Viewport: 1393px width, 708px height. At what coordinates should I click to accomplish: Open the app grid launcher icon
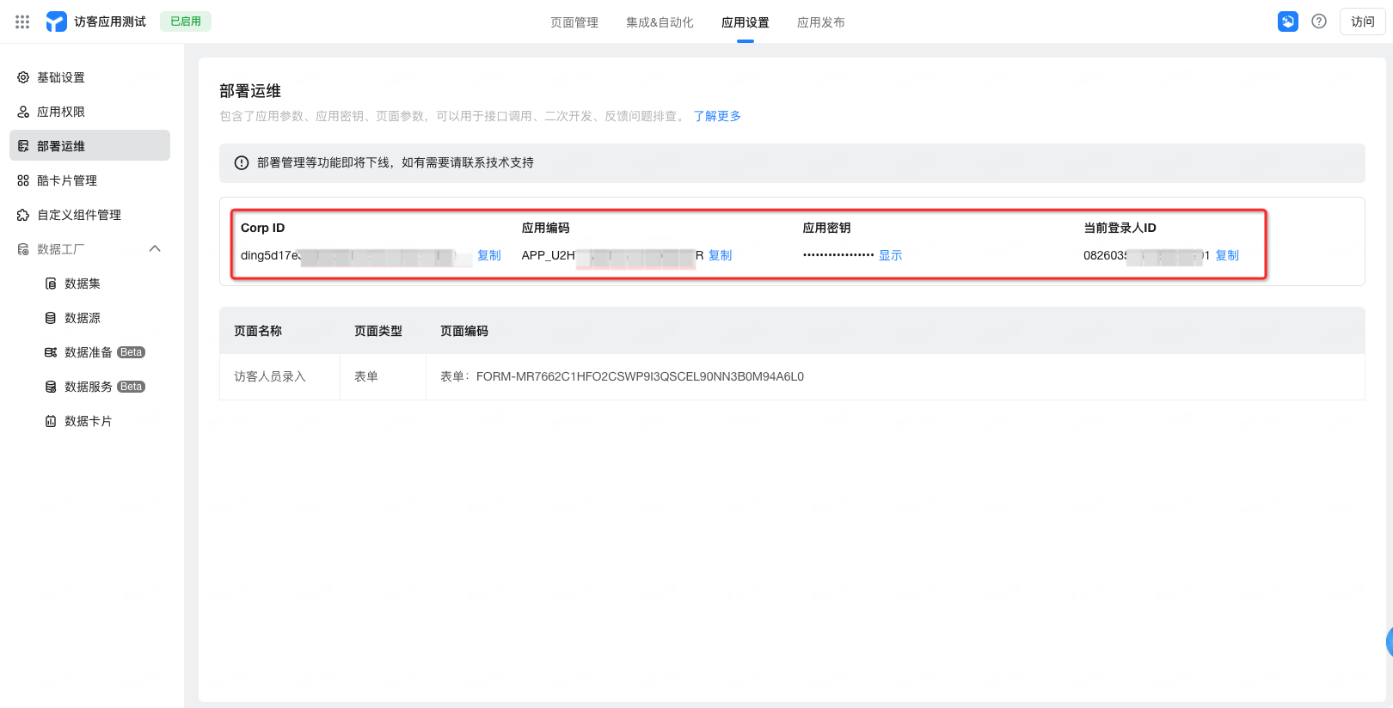pyautogui.click(x=22, y=21)
